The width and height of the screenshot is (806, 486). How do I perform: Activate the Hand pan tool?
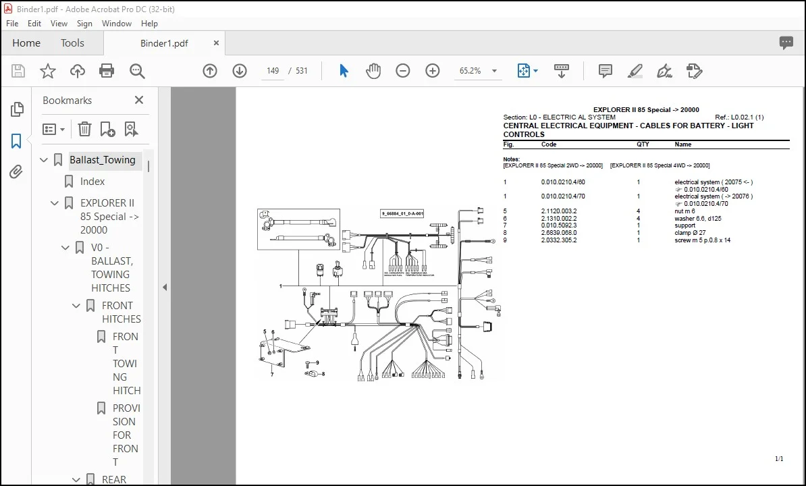373,71
